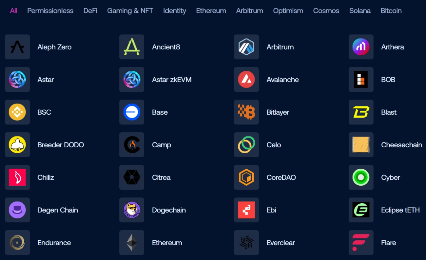Image resolution: width=426 pixels, height=260 pixels.
Task: Choose the Endurance gold swirl icon
Action: coord(17,243)
